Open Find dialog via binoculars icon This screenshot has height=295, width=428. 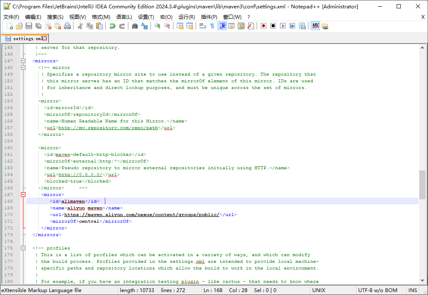pyautogui.click(x=135, y=26)
